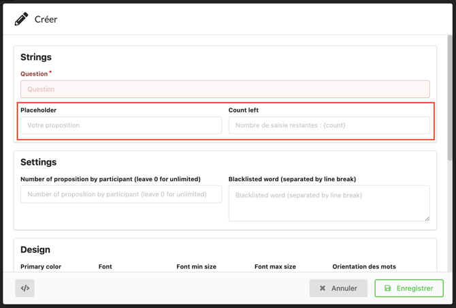This screenshot has width=456, height=308.
Task: Click the Orientation des mots label
Action: [x=363, y=266]
